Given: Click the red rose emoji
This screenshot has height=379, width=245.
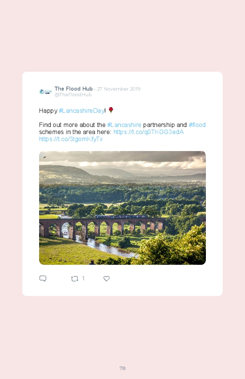Looking at the screenshot, I should 111,110.
